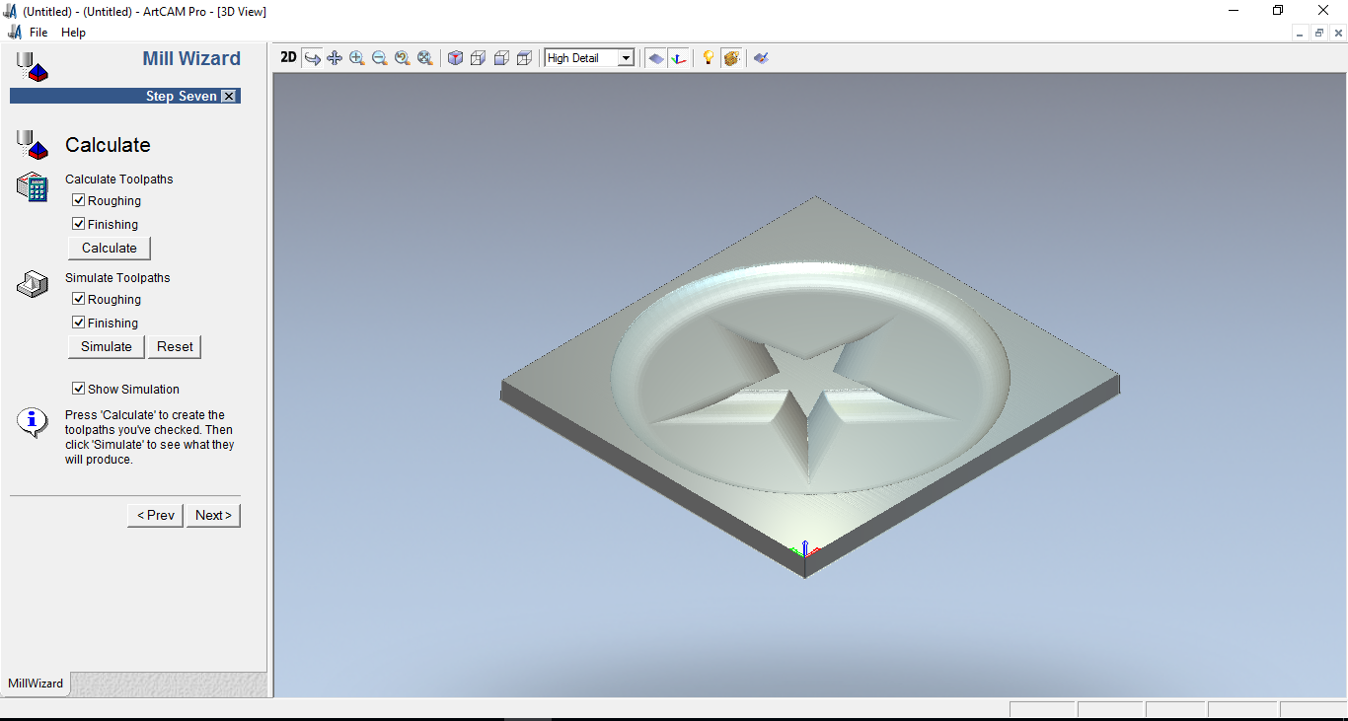Uncheck Roughing under Simulate Toolpaths
Viewport: 1348px width, 721px height.
(79, 299)
